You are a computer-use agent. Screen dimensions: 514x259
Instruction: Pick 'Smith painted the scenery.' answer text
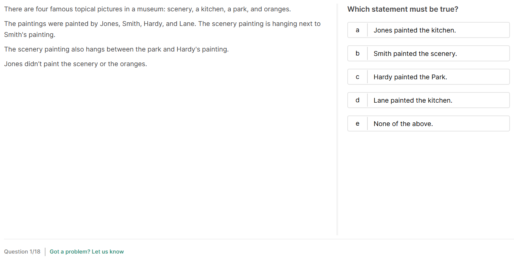[x=415, y=54]
